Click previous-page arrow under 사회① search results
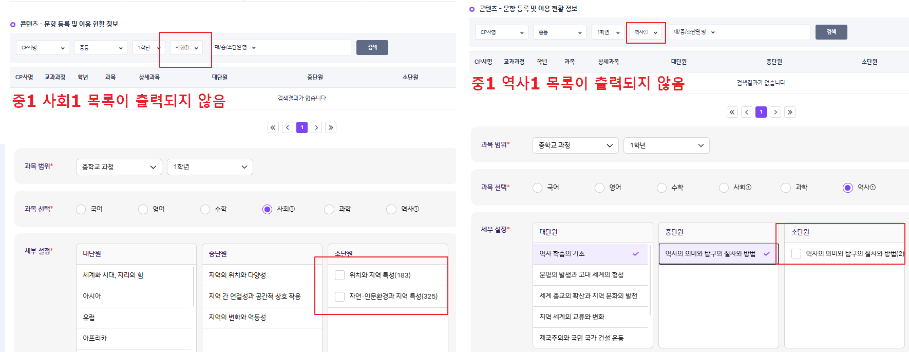Screen dimensions: 909x352 coord(288,127)
